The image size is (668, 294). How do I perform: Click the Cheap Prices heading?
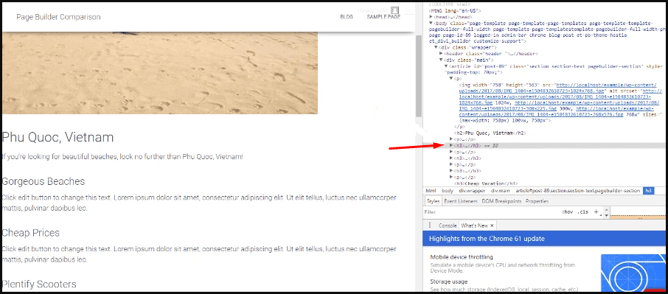[x=31, y=233]
